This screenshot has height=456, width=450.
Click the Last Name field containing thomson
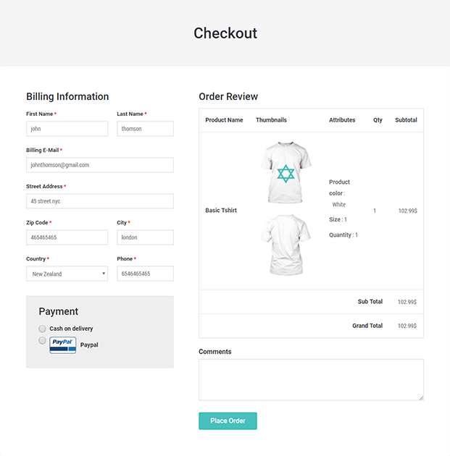[x=145, y=129]
